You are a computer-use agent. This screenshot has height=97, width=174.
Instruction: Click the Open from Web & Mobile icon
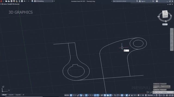click(17, 1)
